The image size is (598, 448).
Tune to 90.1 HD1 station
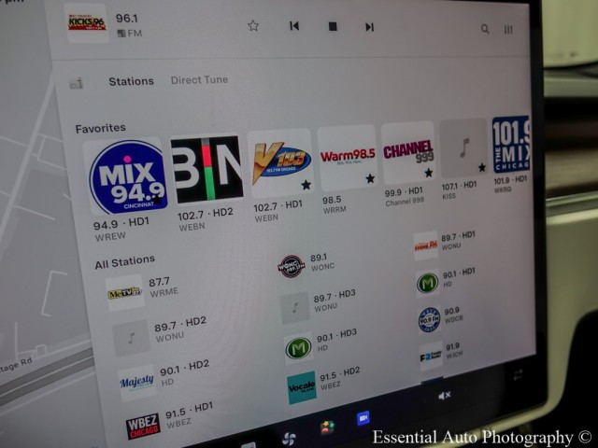[x=446, y=281]
